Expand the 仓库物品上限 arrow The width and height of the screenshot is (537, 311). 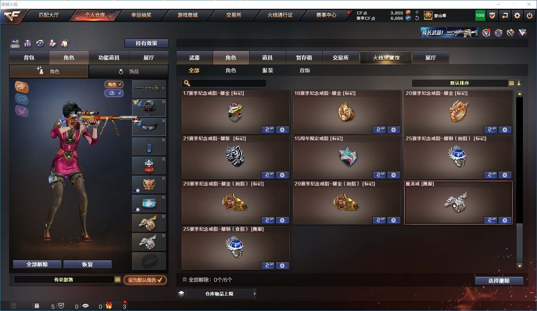click(x=255, y=294)
